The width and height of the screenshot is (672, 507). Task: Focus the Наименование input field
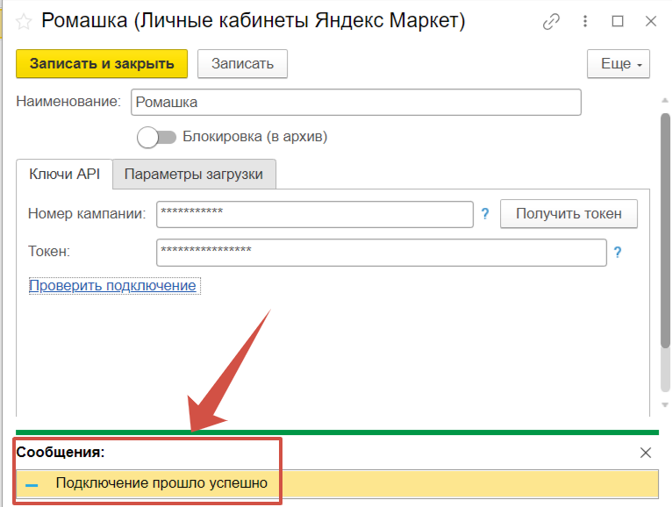coord(355,102)
